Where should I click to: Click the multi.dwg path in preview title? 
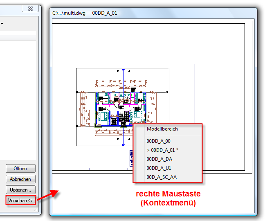click(69, 13)
